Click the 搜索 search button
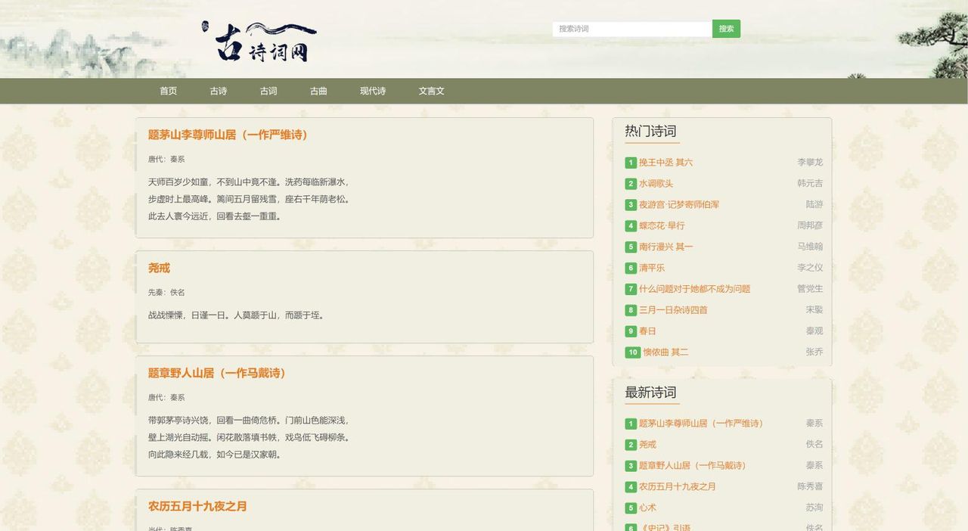The width and height of the screenshot is (968, 531). [x=725, y=27]
